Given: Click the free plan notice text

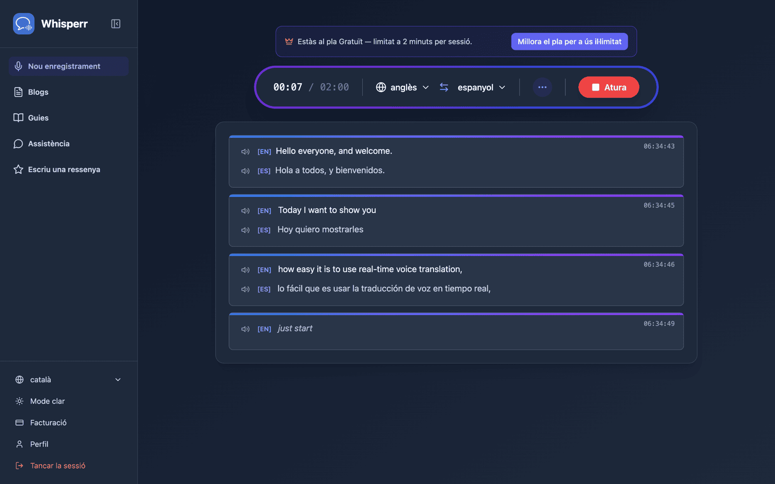Looking at the screenshot, I should point(385,42).
